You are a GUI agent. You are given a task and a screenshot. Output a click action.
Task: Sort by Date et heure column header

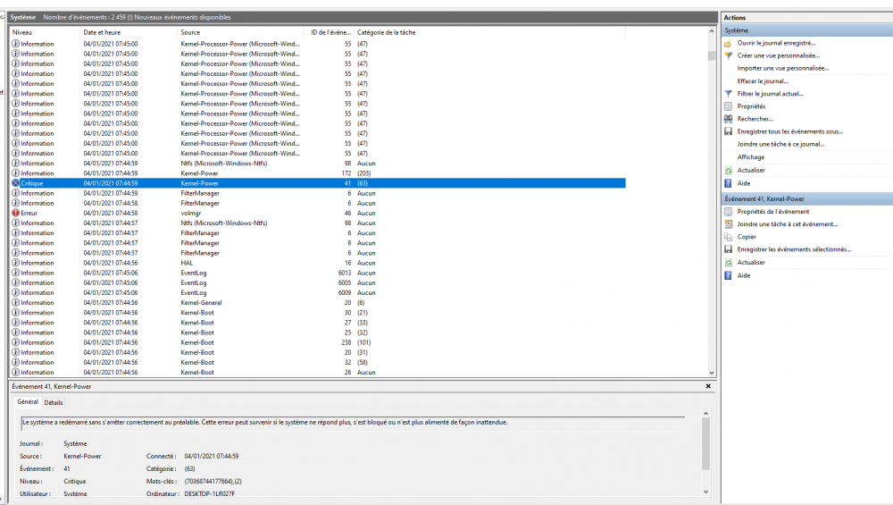129,32
